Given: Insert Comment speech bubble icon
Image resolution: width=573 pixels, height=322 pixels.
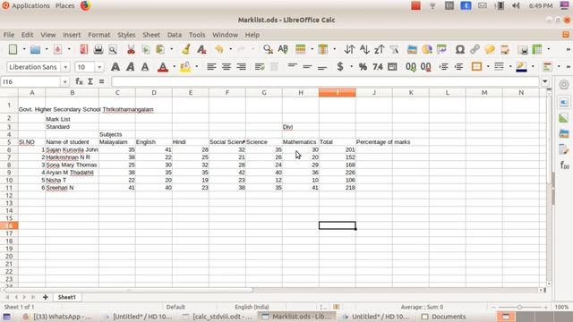Looking at the screenshot, I should [490, 49].
